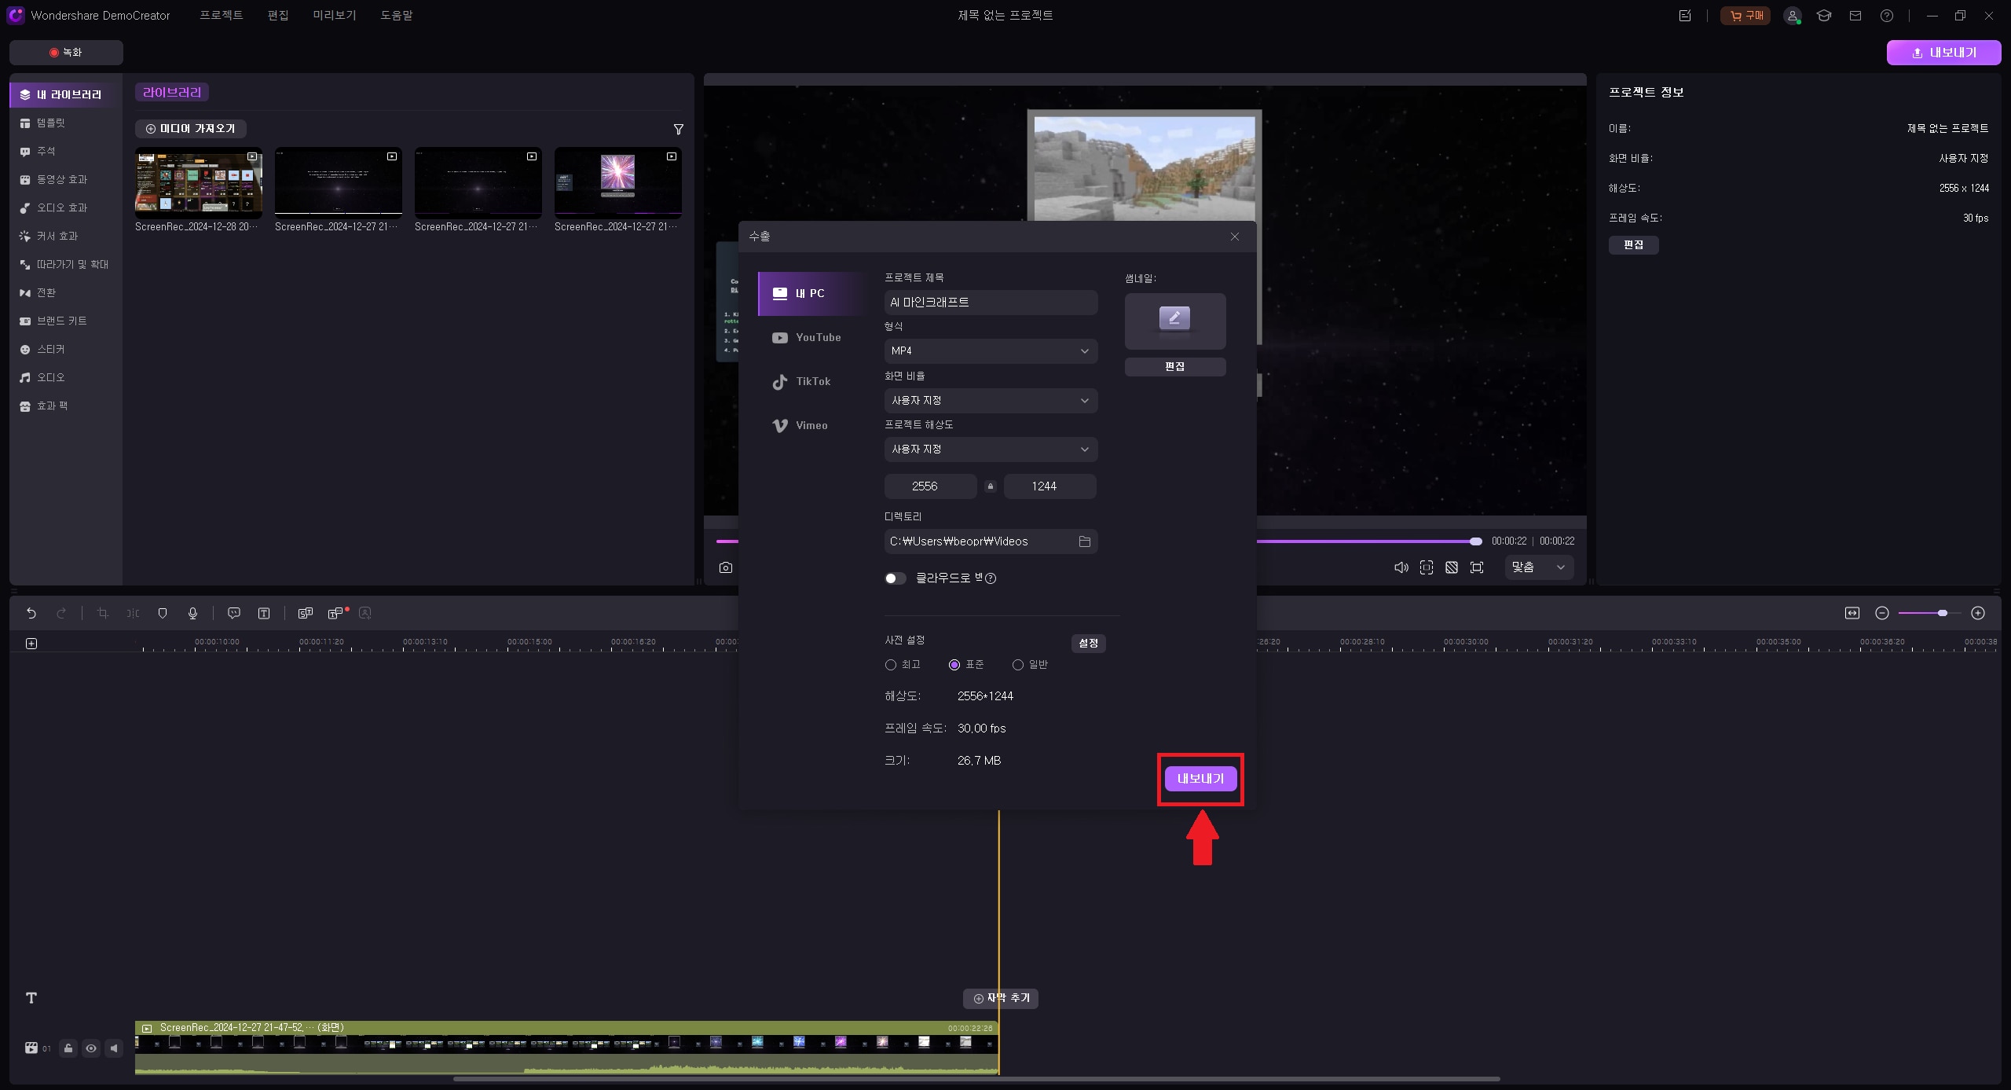
Task: Click 편집 button under thumbnail
Action: 1175,367
